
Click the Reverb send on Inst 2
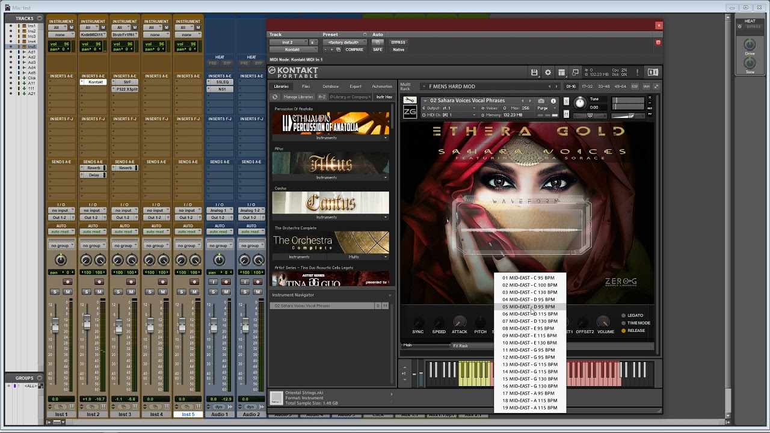click(x=93, y=168)
